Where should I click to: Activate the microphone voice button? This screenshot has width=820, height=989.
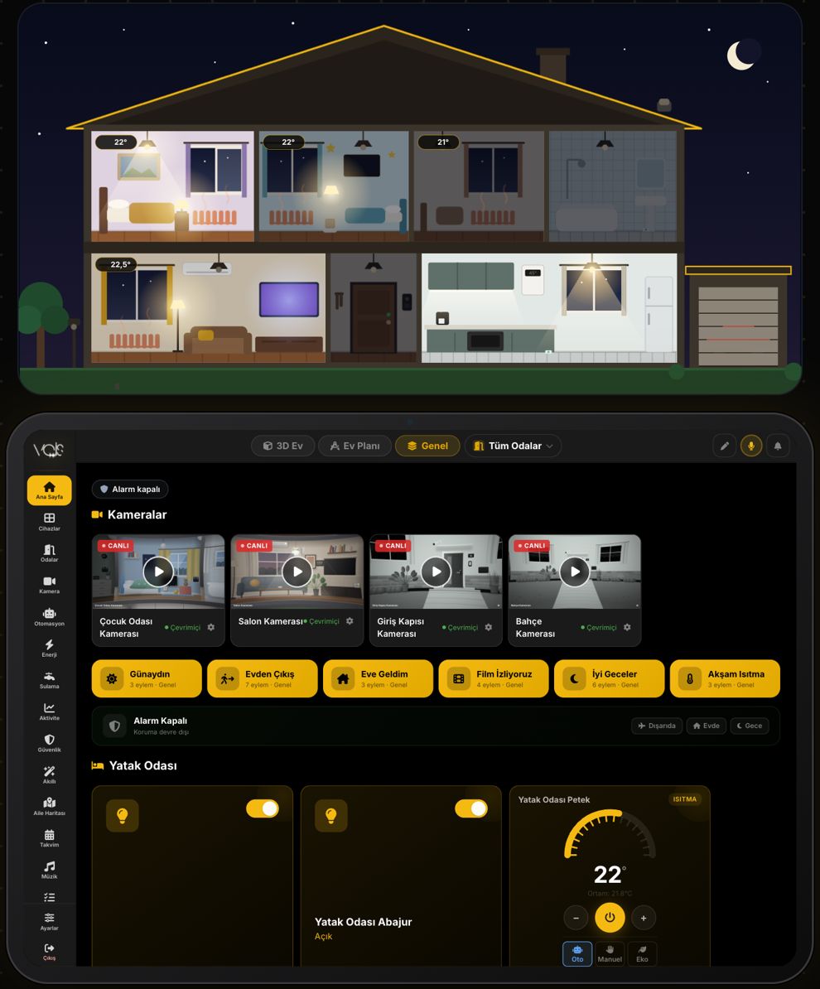pos(750,446)
